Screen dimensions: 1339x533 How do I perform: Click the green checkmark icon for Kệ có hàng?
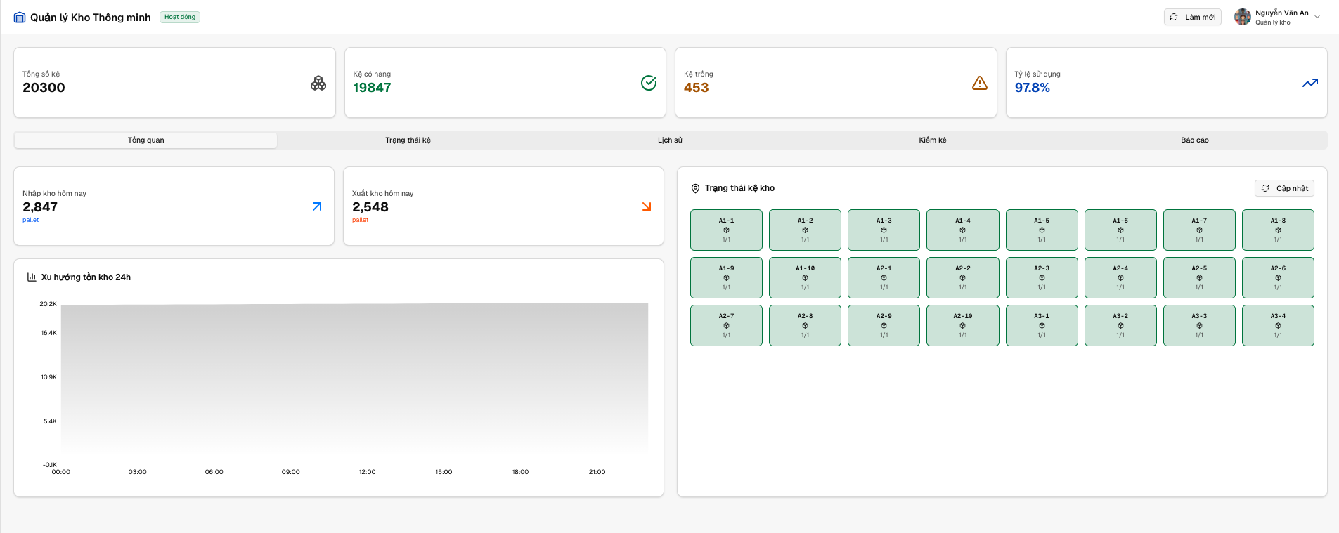[x=649, y=83]
